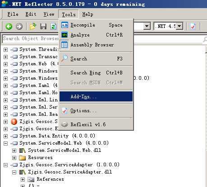The image size is (207, 187).
Task: Click the Save floppy disk icon
Action: [x=43, y=27]
